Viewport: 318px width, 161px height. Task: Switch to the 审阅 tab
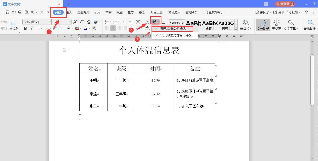pyautogui.click(x=109, y=12)
